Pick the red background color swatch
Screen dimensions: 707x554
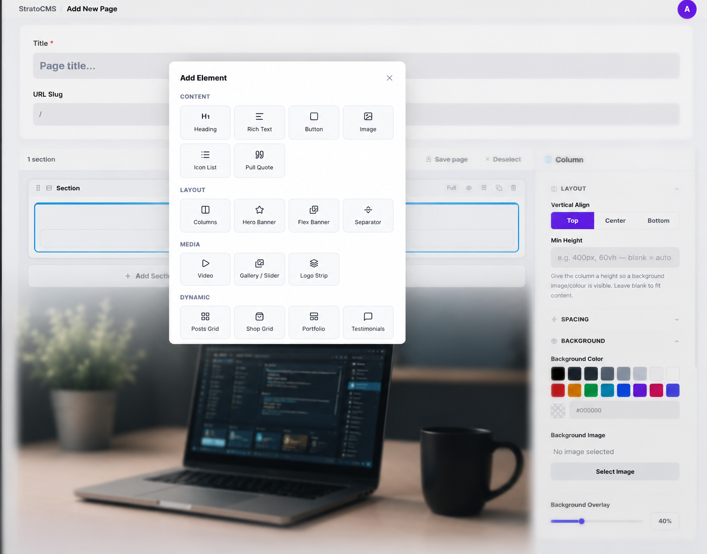pyautogui.click(x=558, y=390)
